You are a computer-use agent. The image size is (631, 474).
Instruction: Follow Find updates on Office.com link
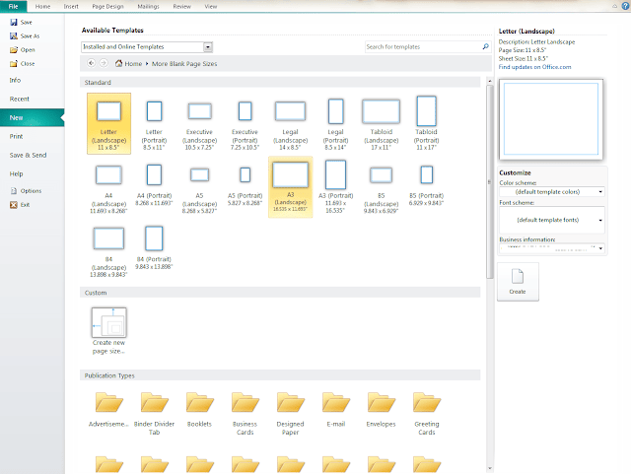click(x=534, y=67)
